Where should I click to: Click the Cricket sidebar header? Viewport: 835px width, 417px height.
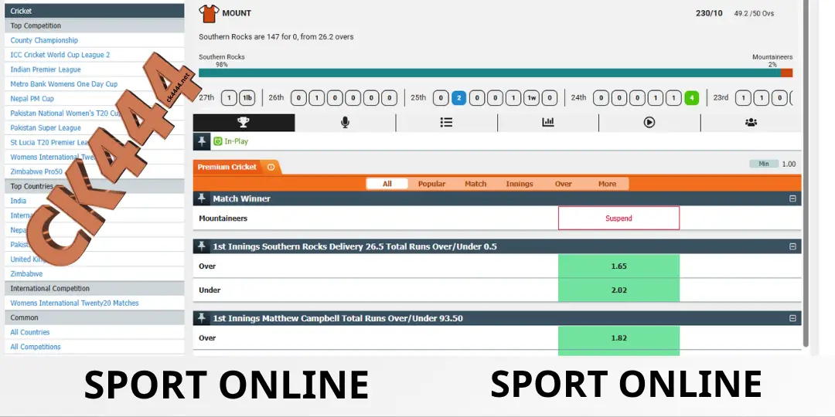click(x=94, y=11)
